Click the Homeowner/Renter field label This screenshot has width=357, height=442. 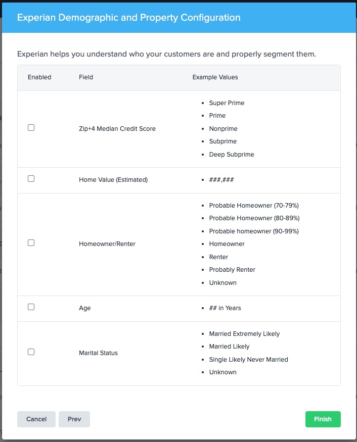coord(107,244)
